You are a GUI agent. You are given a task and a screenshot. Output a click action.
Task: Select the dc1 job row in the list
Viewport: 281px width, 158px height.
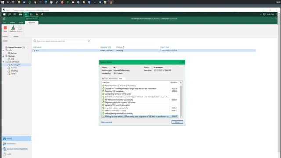(x=144, y=50)
